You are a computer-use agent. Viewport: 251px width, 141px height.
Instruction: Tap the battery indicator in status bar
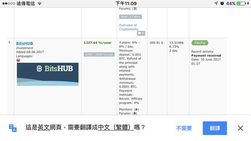pos(241,3)
